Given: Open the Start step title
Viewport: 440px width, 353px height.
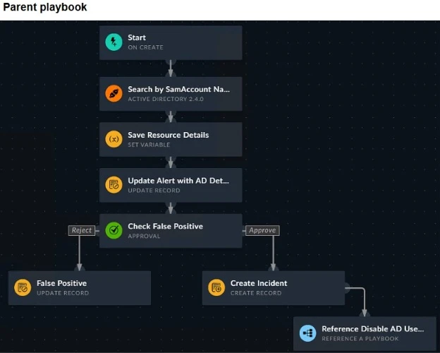Looking at the screenshot, I should [x=137, y=37].
